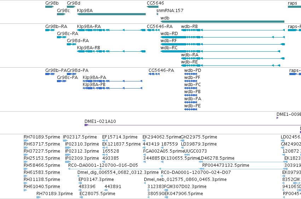
Task: Select the IP02309.3prime EST
Action: coord(68,162)
